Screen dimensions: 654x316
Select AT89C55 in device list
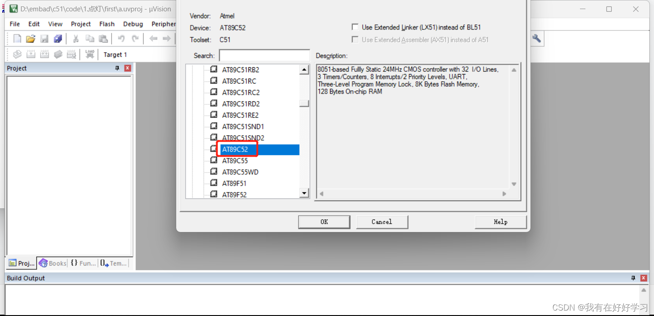click(x=235, y=160)
